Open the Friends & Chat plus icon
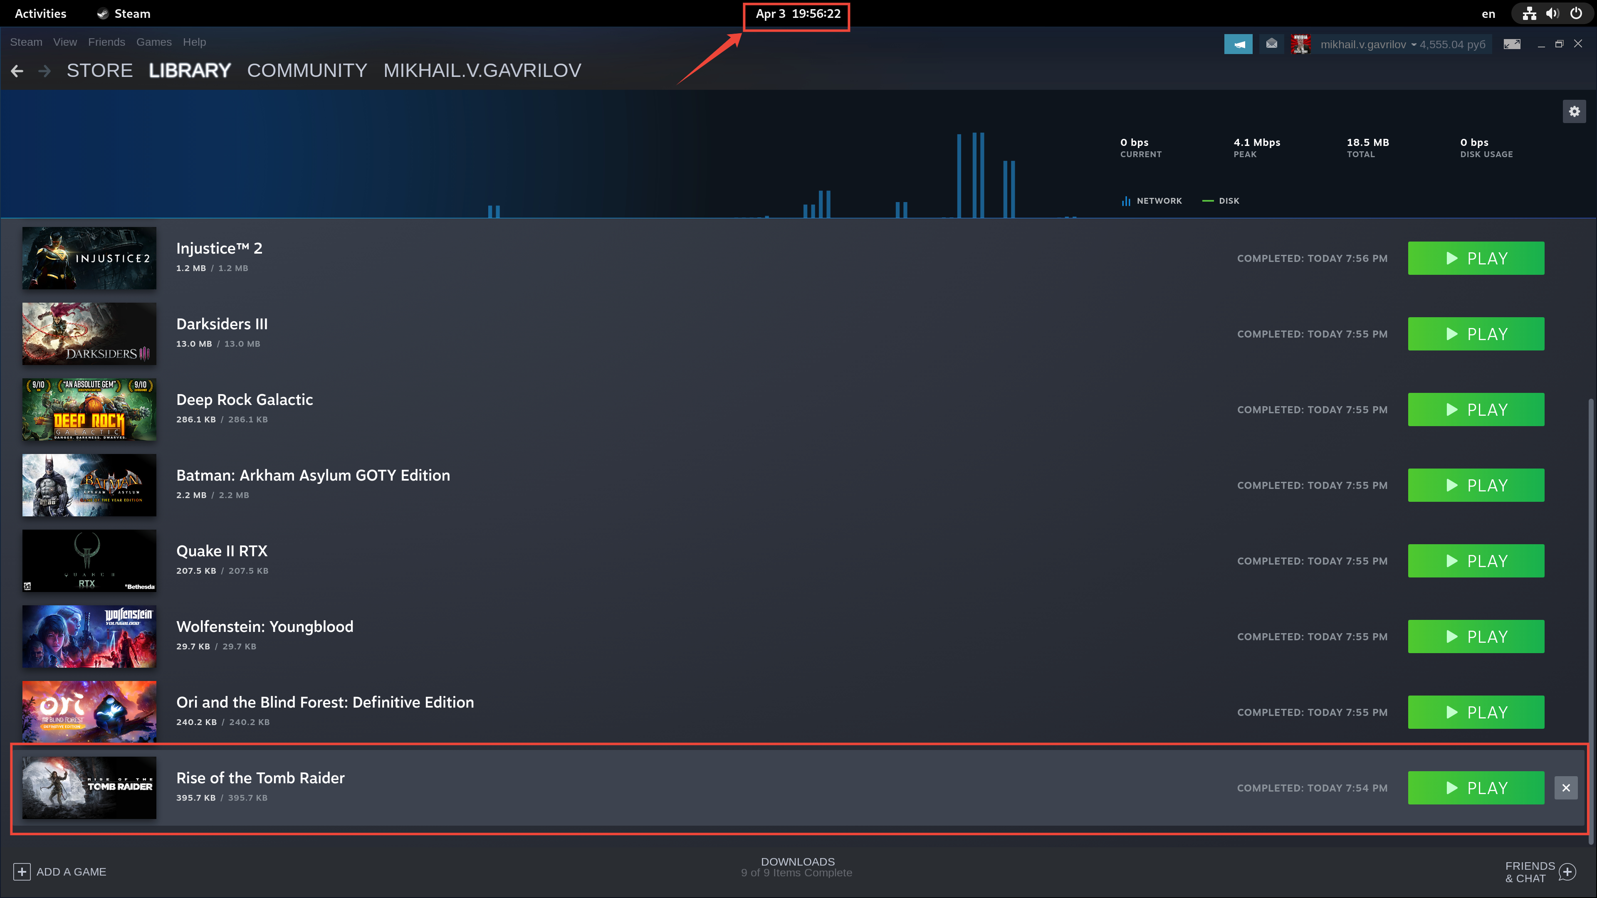This screenshot has height=898, width=1597. pyautogui.click(x=1567, y=872)
